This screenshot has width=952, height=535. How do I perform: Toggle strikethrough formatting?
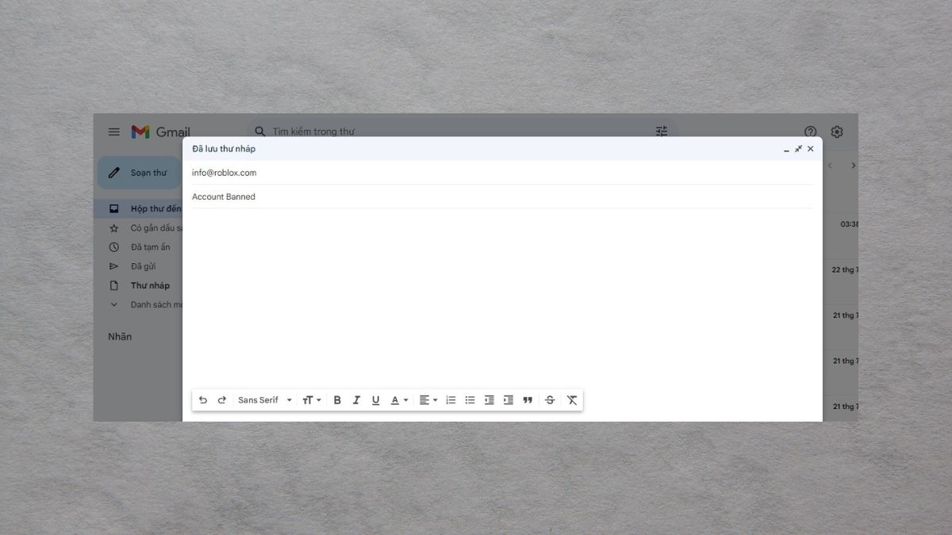point(550,400)
